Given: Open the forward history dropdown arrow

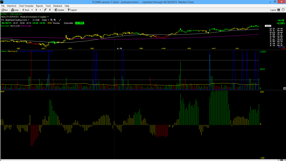Looking at the screenshot, I should click(x=40, y=10).
